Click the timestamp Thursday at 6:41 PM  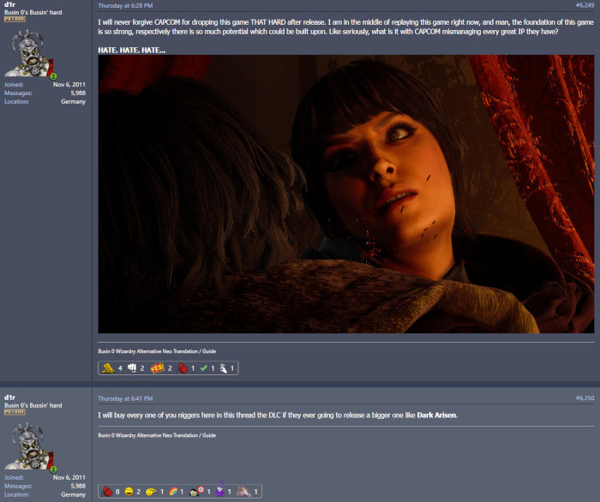(x=125, y=398)
